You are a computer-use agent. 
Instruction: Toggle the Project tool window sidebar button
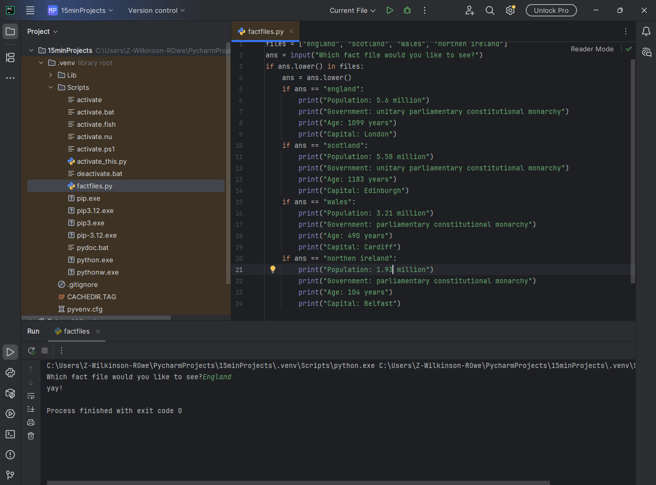[x=10, y=32]
